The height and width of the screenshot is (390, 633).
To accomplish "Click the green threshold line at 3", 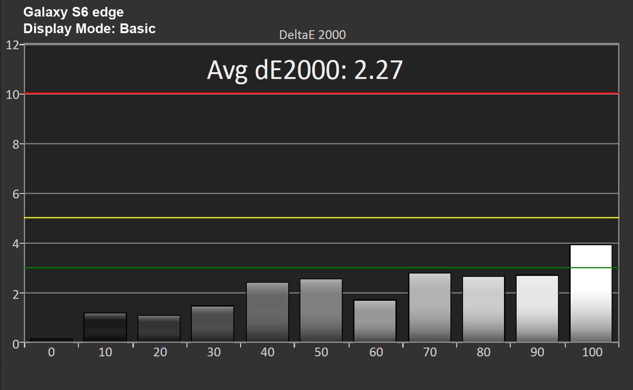I will pyautogui.click(x=321, y=268).
